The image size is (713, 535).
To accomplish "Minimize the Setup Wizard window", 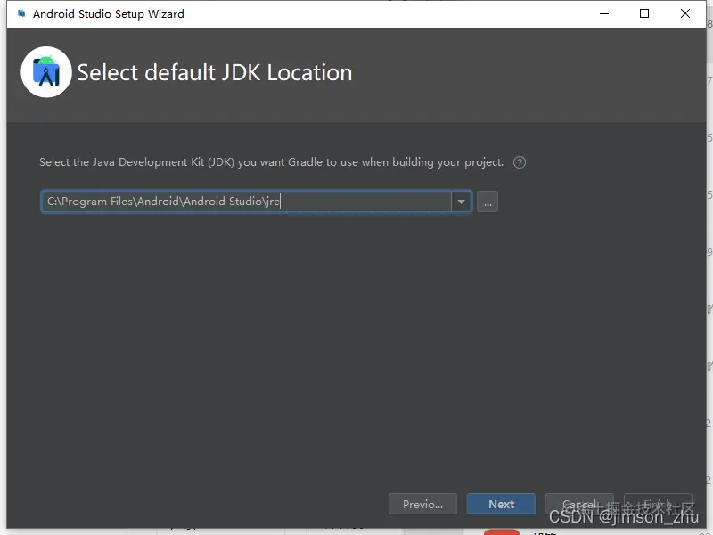I will coord(604,13).
